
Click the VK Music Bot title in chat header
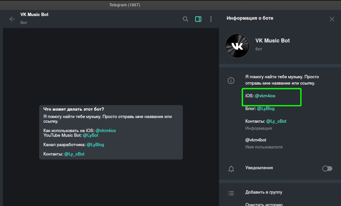pyautogui.click(x=34, y=15)
